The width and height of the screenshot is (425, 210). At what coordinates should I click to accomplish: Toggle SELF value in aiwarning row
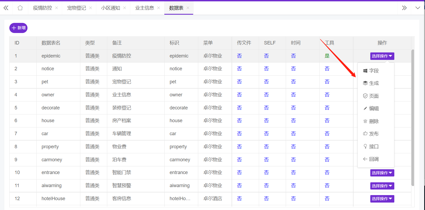coord(267,186)
